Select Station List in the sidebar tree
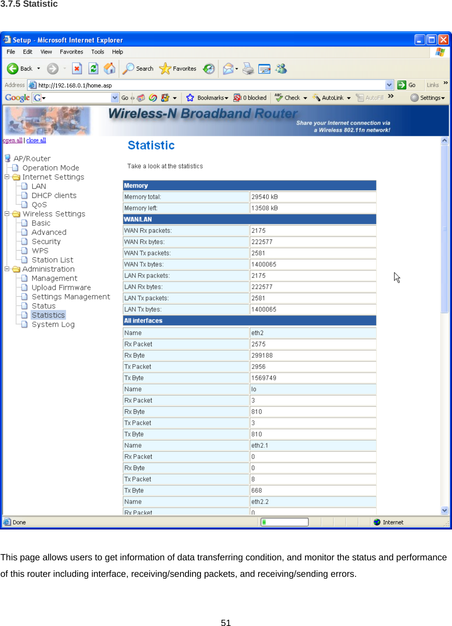The height and width of the screenshot is (626, 452). click(52, 260)
